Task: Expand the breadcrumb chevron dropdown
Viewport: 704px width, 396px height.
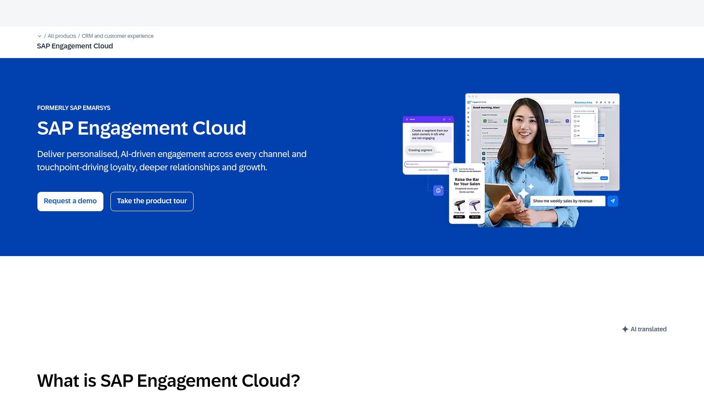Action: click(40, 36)
